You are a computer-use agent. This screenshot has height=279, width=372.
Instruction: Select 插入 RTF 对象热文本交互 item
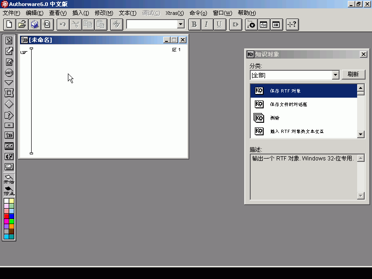(x=304, y=131)
